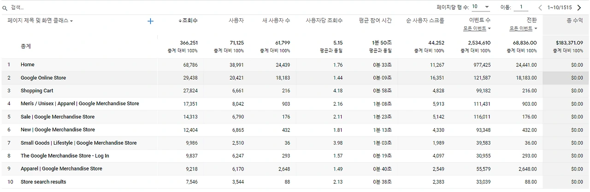Click Home views value 68,786
The height and width of the screenshot is (192, 590).
pyautogui.click(x=190, y=65)
